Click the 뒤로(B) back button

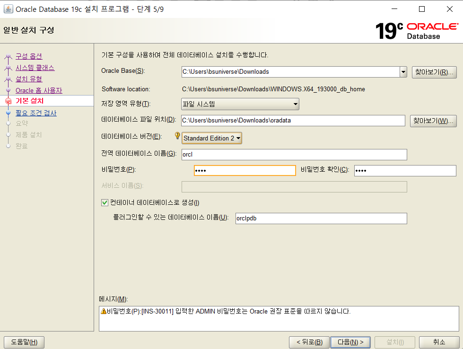[x=309, y=342]
